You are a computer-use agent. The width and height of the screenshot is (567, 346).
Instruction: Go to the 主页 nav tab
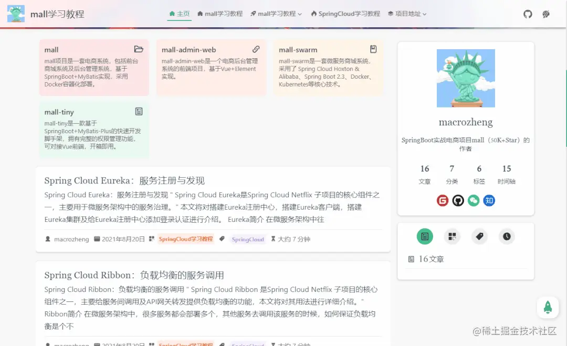click(180, 14)
